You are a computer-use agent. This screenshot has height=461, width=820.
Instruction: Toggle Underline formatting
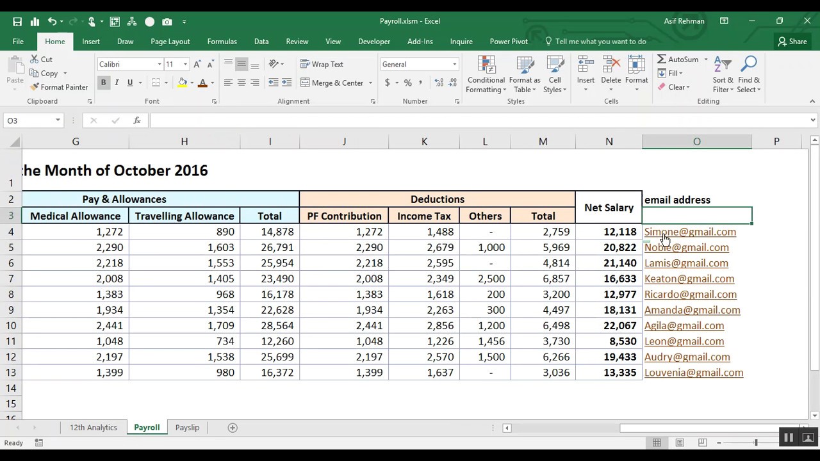(x=130, y=83)
